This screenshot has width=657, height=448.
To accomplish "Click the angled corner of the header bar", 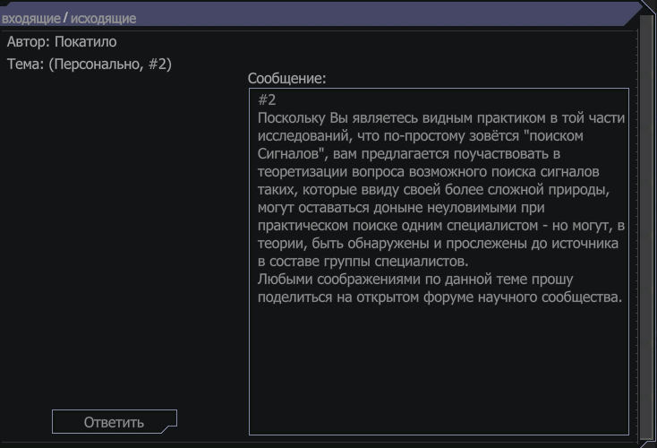I will 634,13.
